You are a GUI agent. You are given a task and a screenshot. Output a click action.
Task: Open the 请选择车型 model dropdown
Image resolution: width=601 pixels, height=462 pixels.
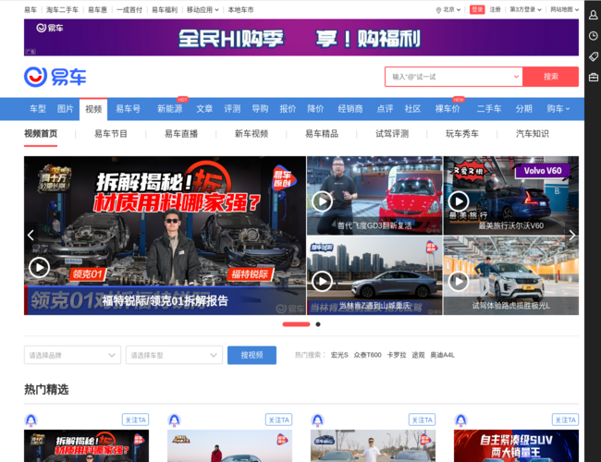point(174,355)
